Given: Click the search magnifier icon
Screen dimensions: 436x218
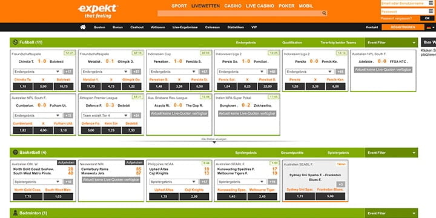Looking at the screenshot, I should tap(324, 13).
